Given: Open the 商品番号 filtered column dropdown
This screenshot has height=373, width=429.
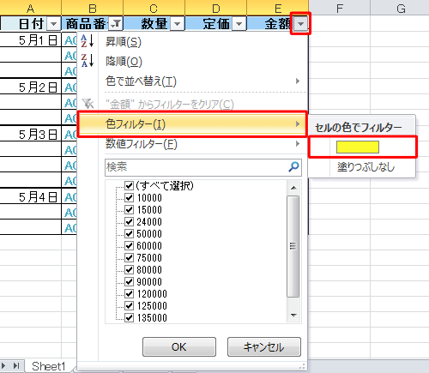Looking at the screenshot, I should pos(116,24).
